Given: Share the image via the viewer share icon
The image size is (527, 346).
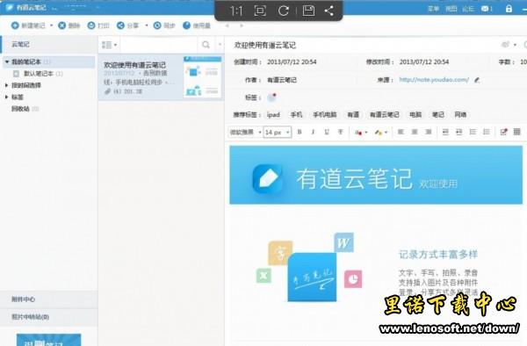Looking at the screenshot, I should 328,11.
